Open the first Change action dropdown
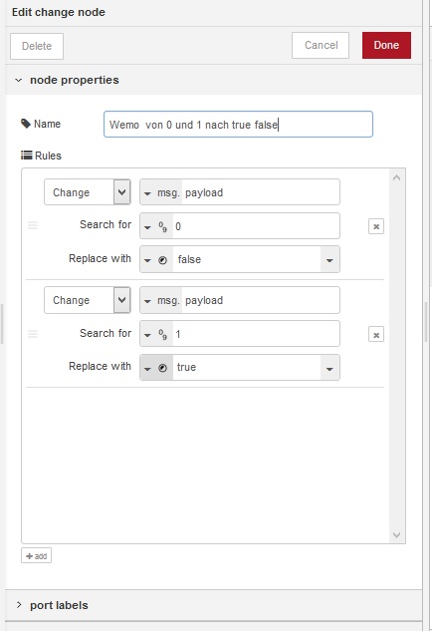Viewport: 432px width, 631px height. tap(88, 192)
